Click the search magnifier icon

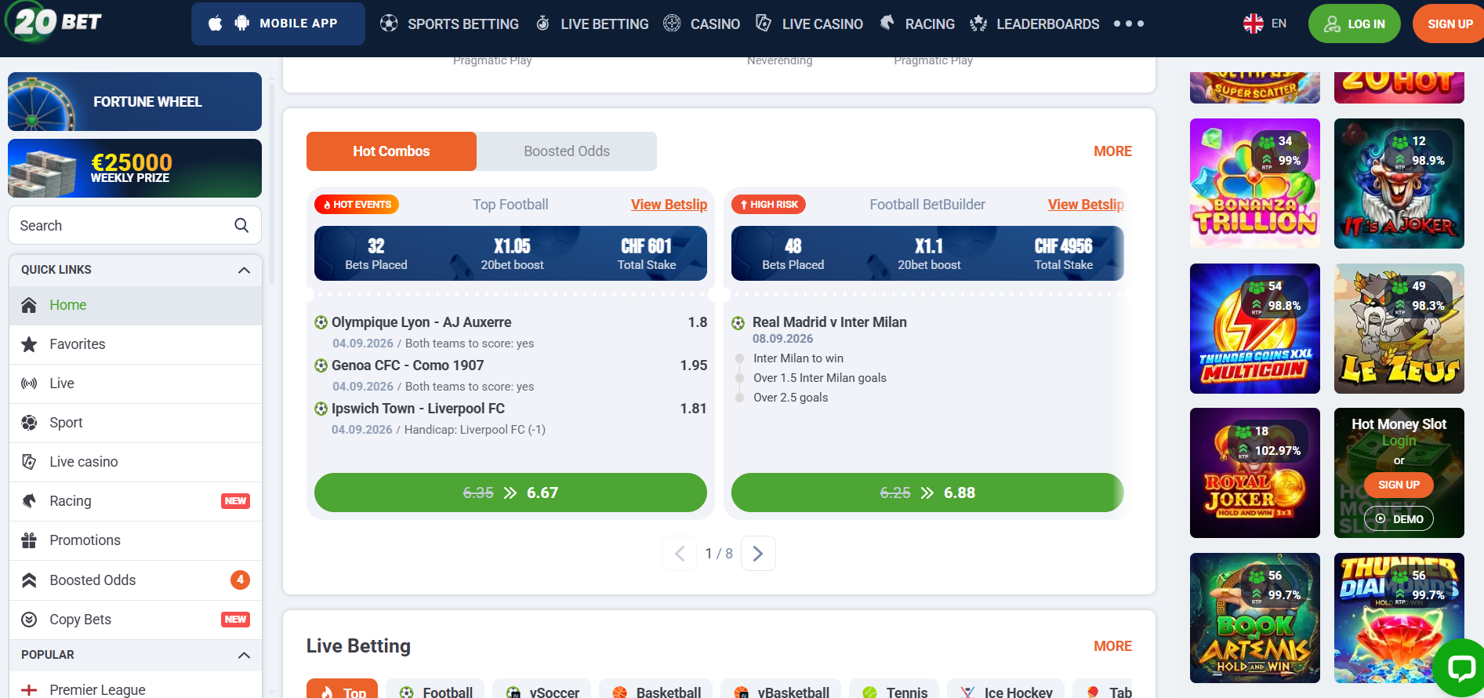click(x=241, y=226)
